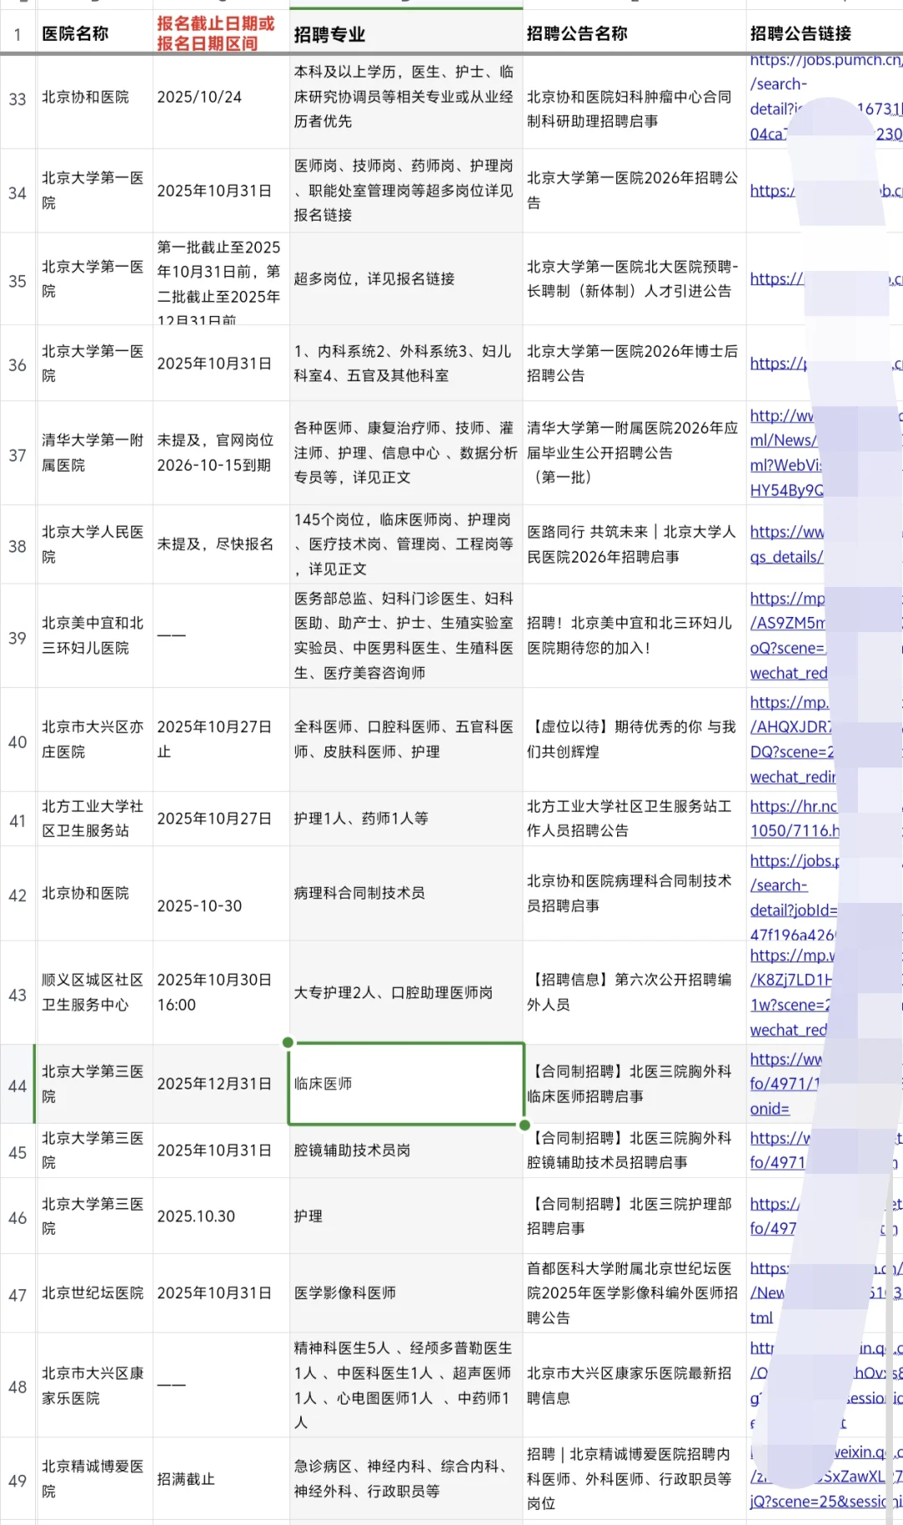Click 北京大学第一医院 in row 34

pyautogui.click(x=93, y=191)
